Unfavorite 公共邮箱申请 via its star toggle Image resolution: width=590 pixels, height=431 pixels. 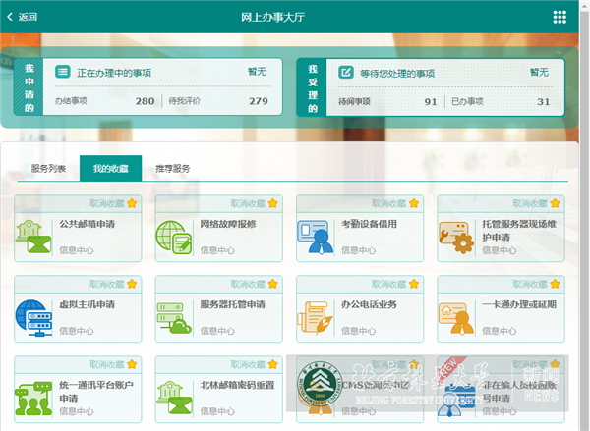tap(132, 203)
